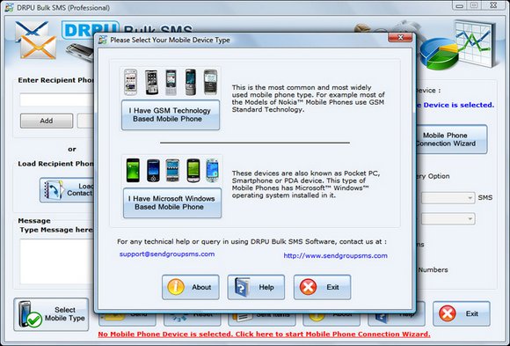Click the red No Mobile Phone Device selected link
This screenshot has width=510, height=346.
pos(264,335)
